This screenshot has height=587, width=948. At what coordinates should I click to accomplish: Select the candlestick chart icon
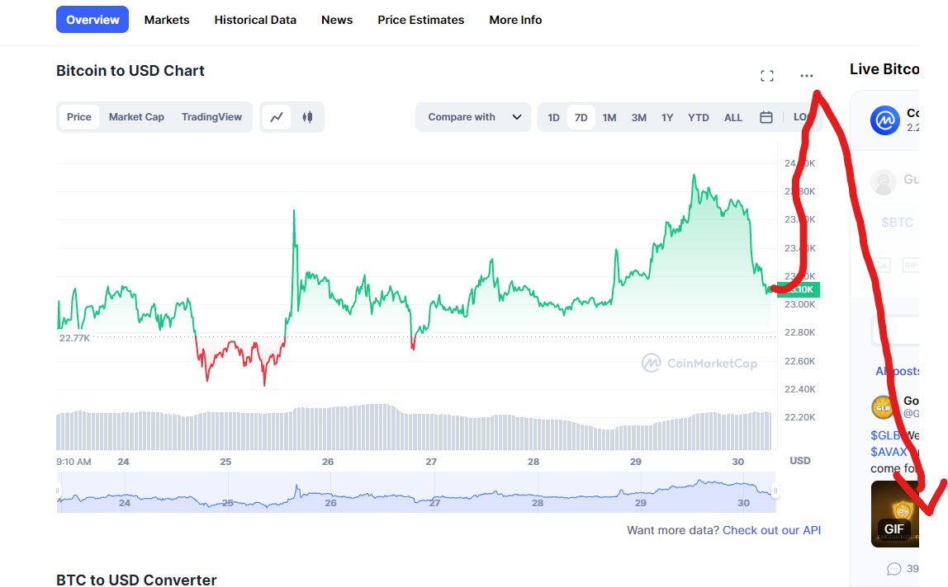(x=307, y=117)
